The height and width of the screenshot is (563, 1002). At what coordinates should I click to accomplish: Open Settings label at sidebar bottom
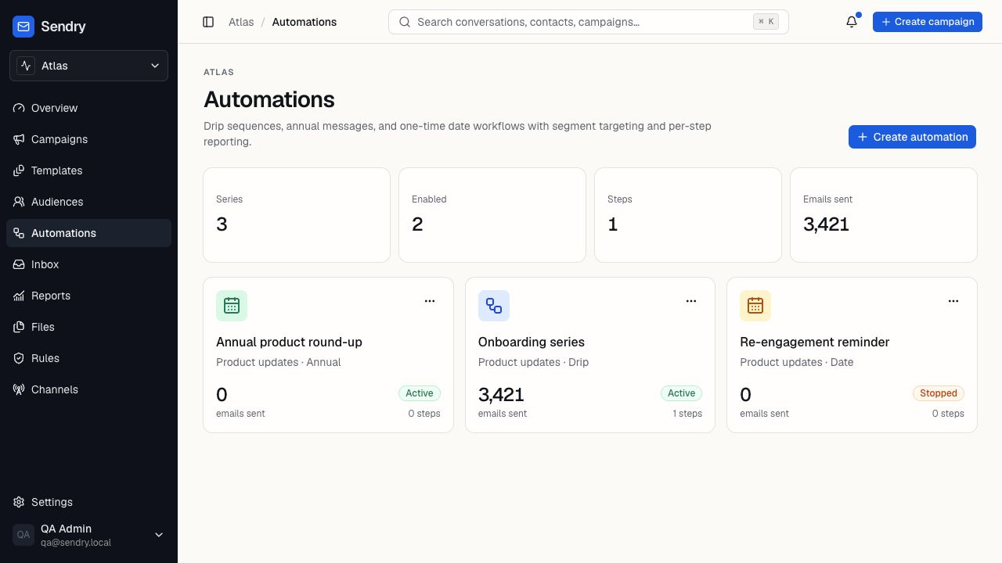(x=52, y=502)
